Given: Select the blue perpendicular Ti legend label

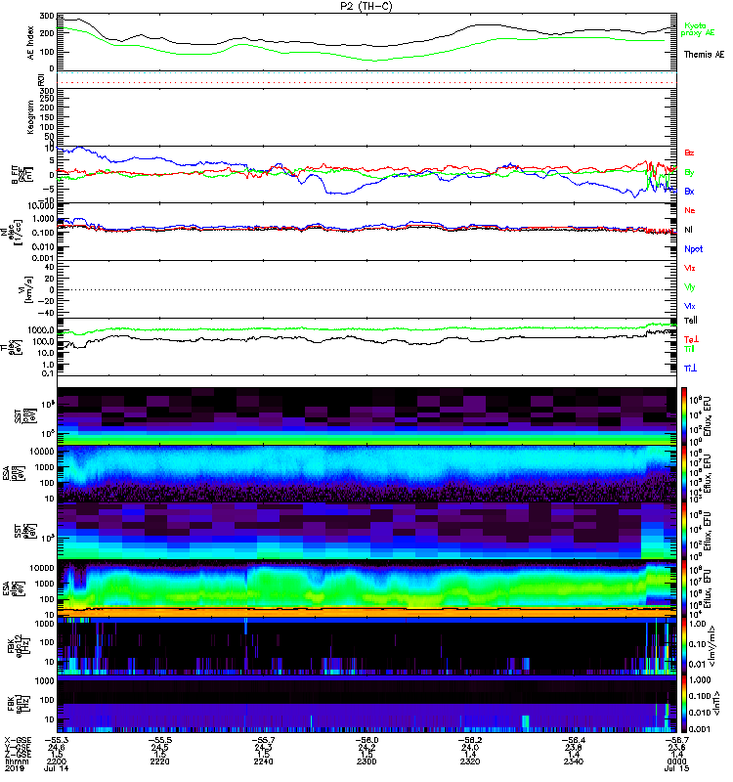Looking at the screenshot, I should pos(690,369).
